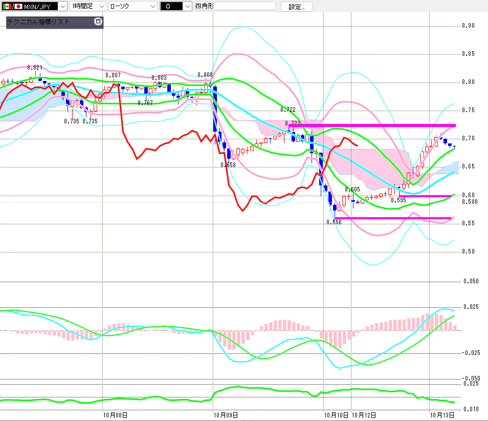Click the 8.595 price label

398,200
